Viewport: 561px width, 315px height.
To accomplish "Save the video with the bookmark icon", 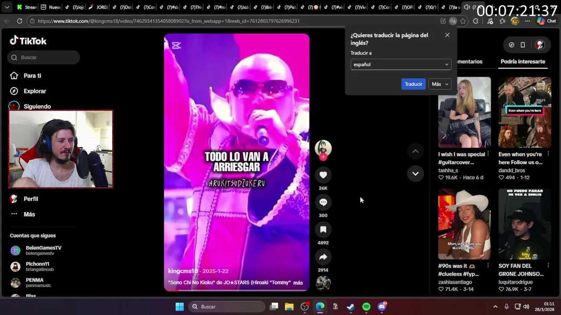I will (323, 230).
